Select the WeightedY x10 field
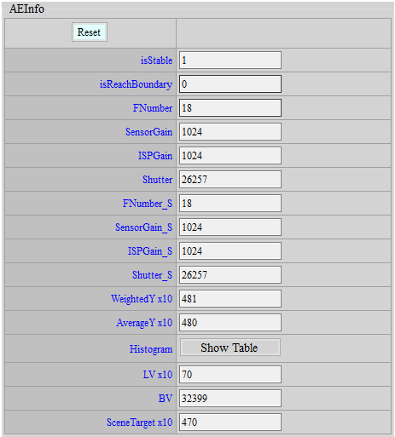The width and height of the screenshot is (395, 437). (x=230, y=299)
